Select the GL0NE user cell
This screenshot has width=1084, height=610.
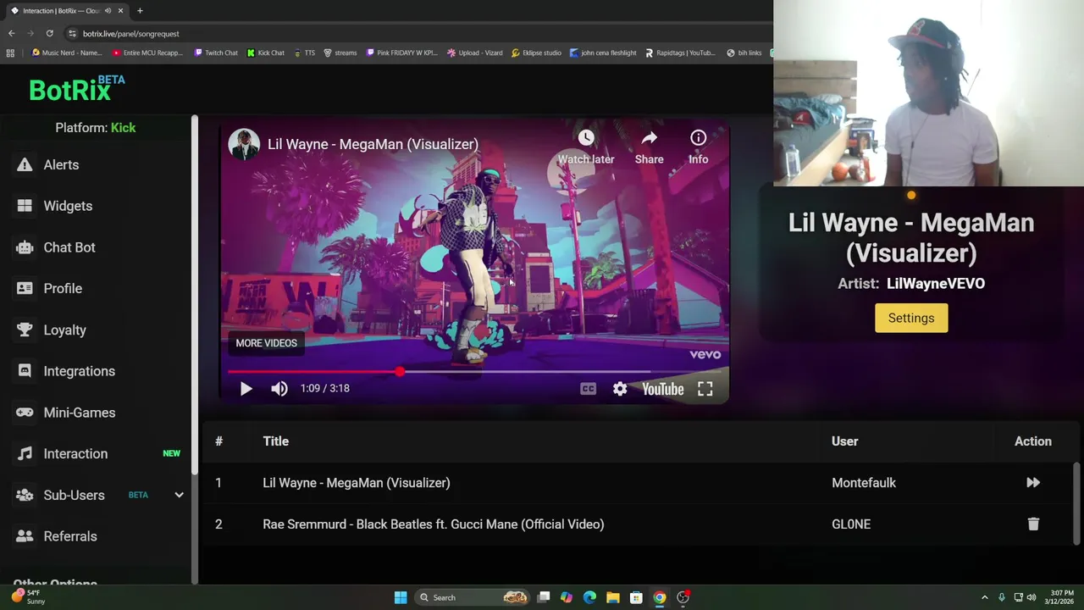point(851,524)
